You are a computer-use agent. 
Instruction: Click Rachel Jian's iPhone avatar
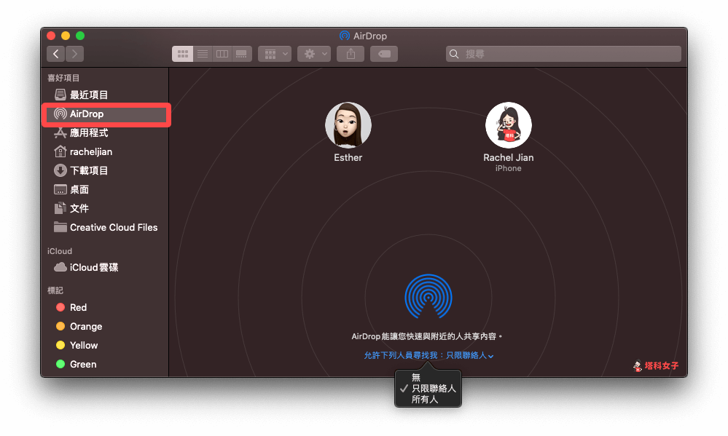click(509, 124)
